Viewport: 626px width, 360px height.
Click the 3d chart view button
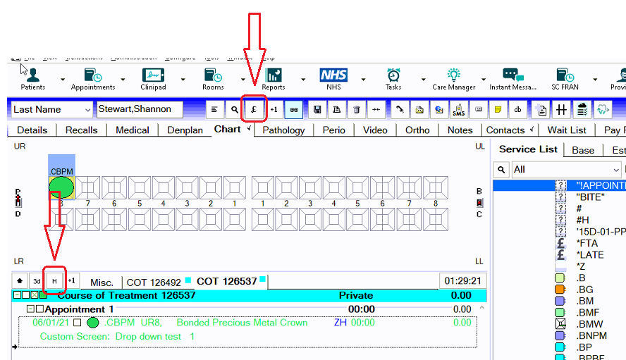tap(36, 281)
